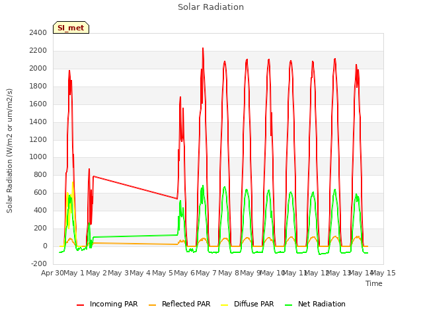Click the May 15 x-axis tick label

383,273
